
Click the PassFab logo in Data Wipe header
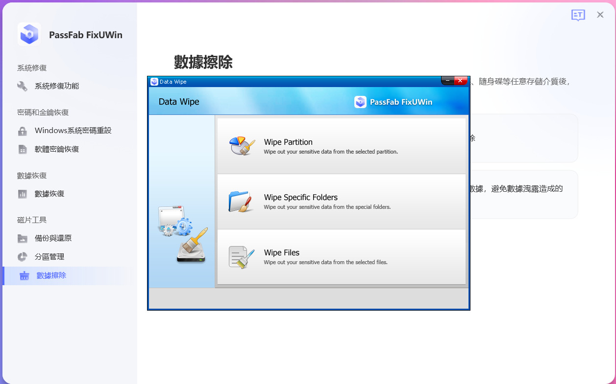tap(360, 102)
